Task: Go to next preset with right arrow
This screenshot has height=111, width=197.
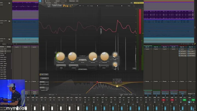Action: [x=122, y=6]
